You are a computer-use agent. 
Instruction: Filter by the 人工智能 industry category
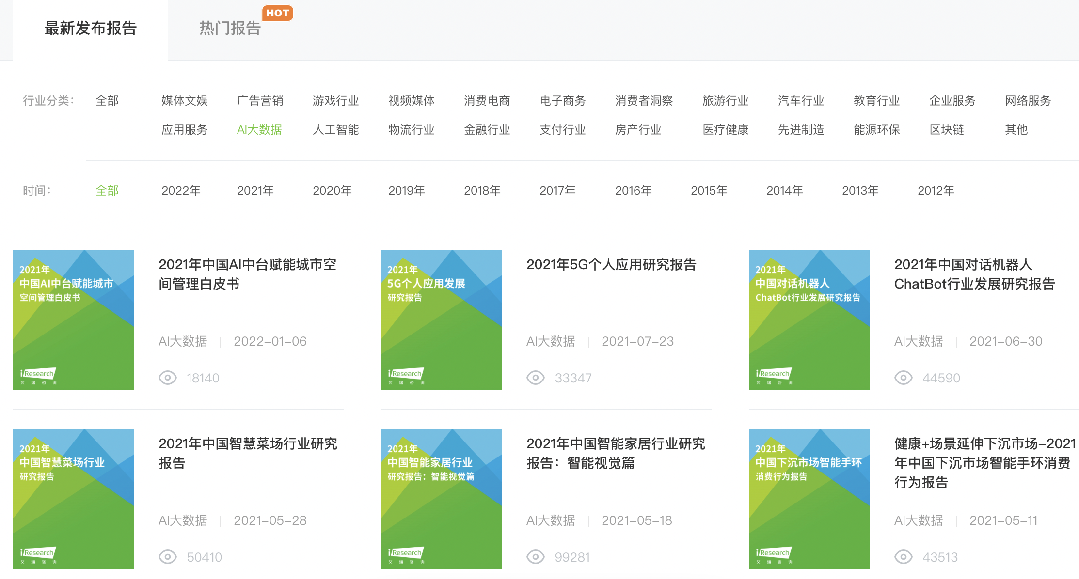335,130
